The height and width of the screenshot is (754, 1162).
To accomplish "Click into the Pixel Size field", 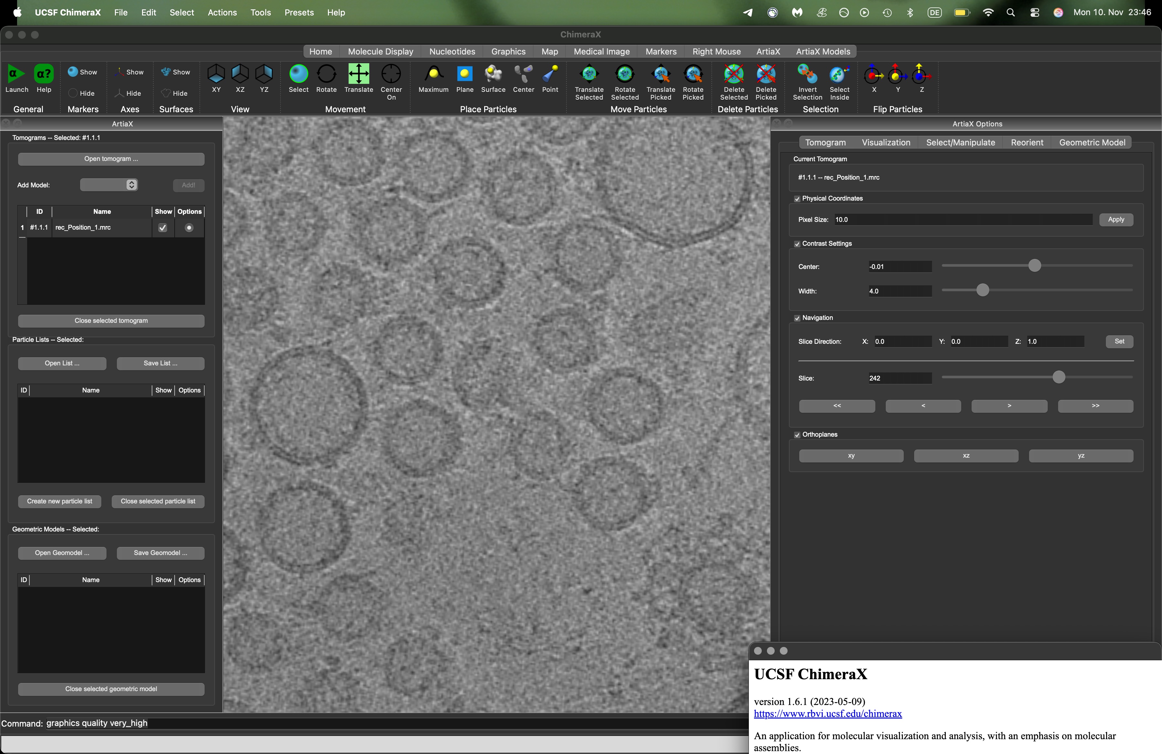I will click(962, 220).
